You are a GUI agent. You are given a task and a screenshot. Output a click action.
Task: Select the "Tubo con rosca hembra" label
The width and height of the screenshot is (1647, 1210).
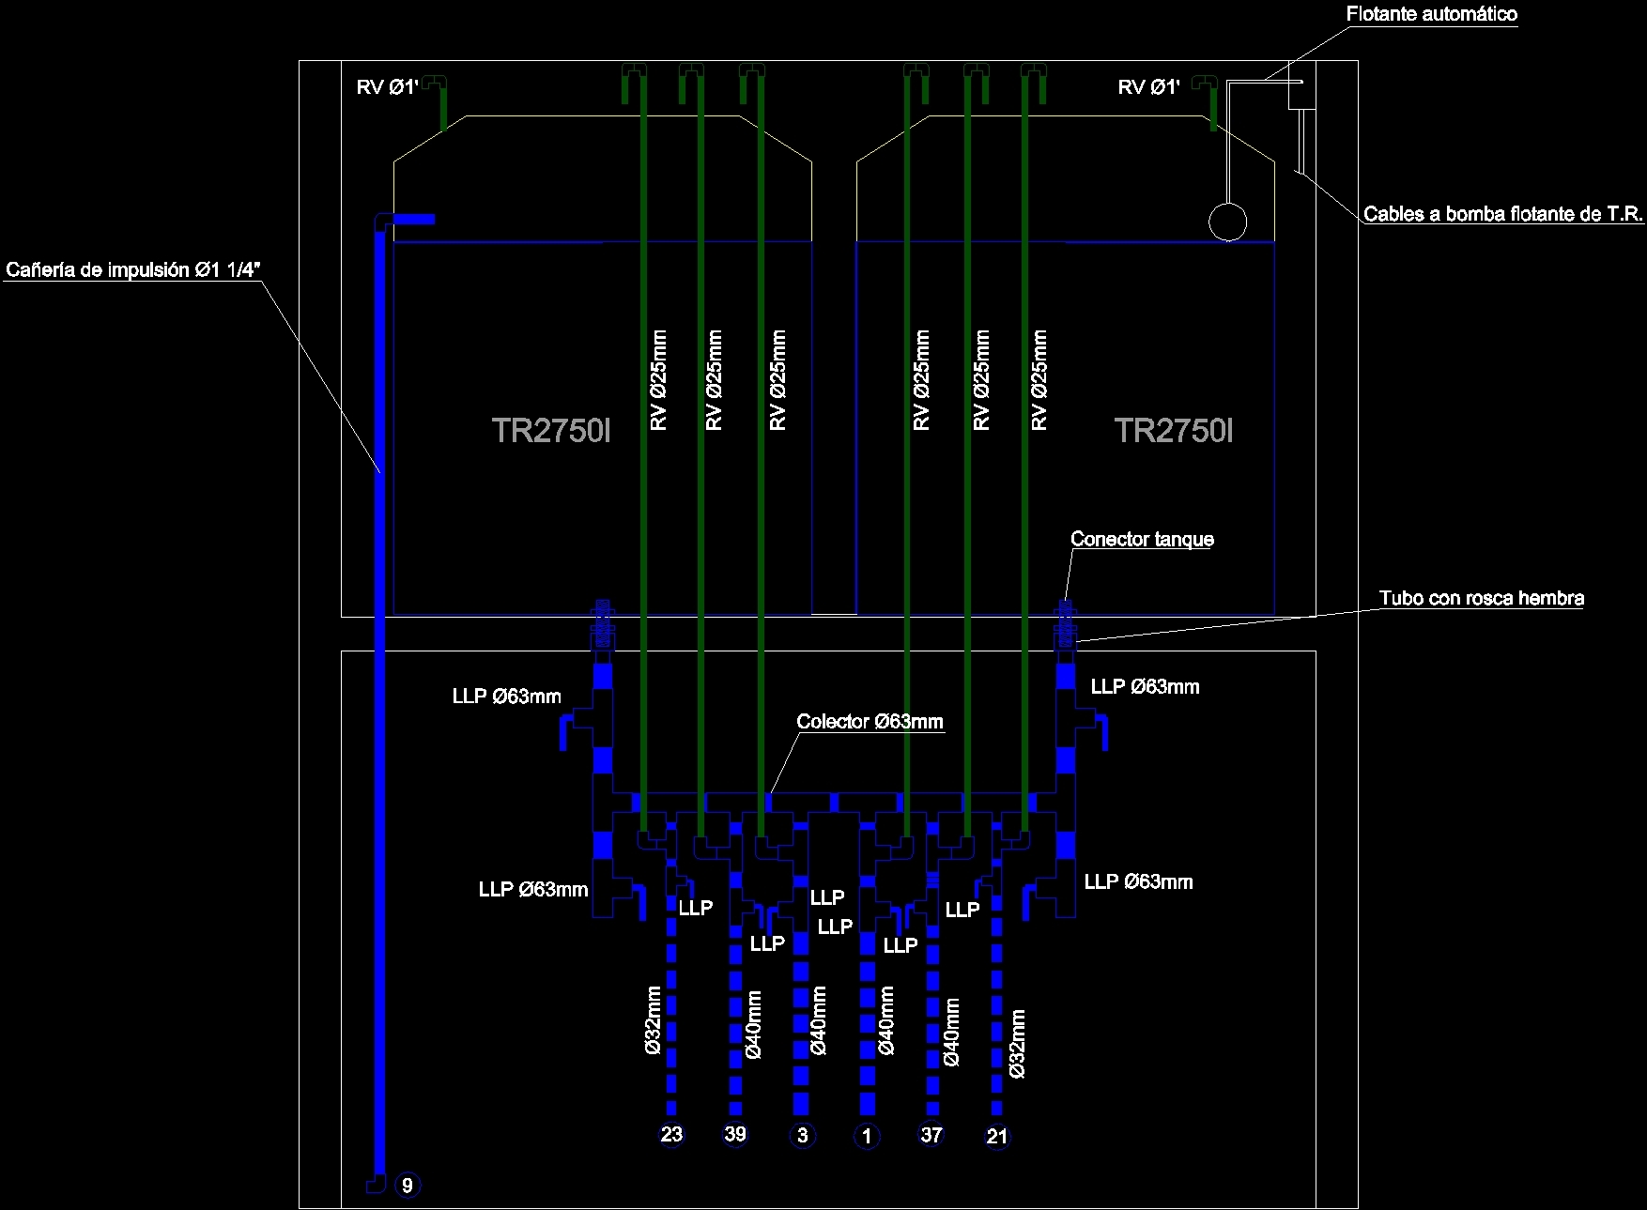1481,598
